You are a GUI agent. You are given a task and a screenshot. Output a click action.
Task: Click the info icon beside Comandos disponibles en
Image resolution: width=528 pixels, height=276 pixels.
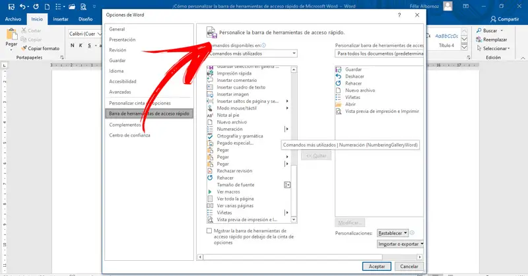click(263, 45)
